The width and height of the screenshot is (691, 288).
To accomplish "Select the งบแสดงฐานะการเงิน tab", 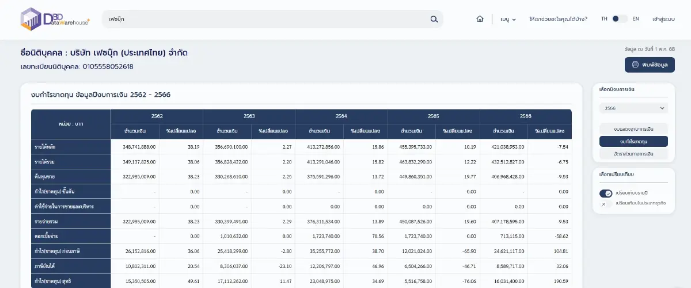I will coord(633,128).
